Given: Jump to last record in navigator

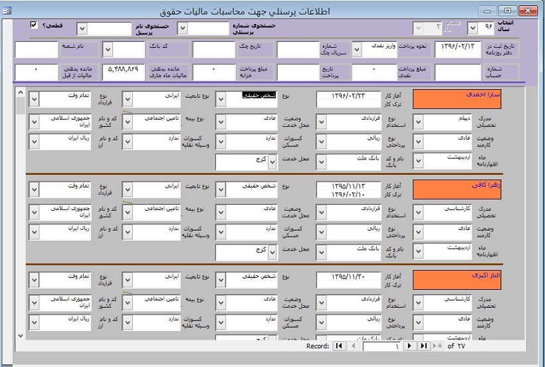Looking at the screenshot, I should [x=423, y=346].
